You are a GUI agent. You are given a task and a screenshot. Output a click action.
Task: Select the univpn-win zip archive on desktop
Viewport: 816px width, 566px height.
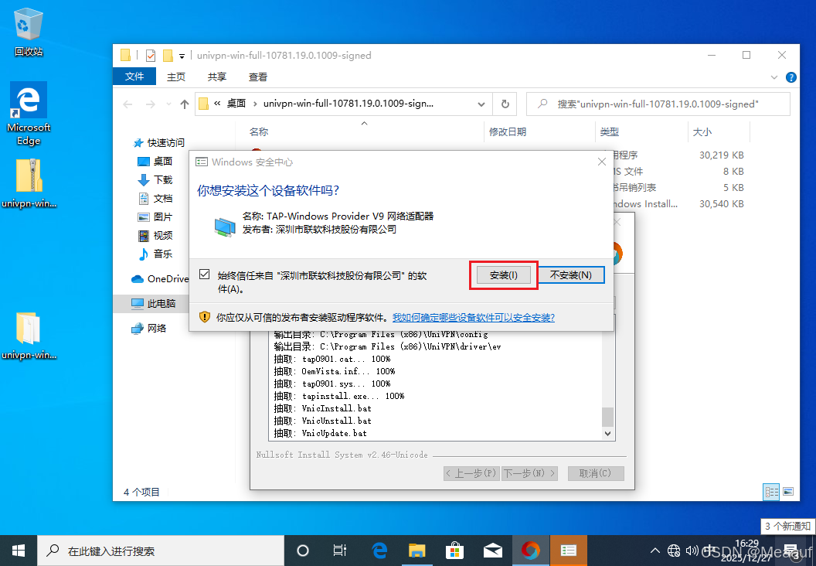pyautogui.click(x=29, y=183)
